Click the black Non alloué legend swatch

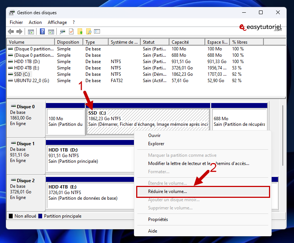(11, 216)
